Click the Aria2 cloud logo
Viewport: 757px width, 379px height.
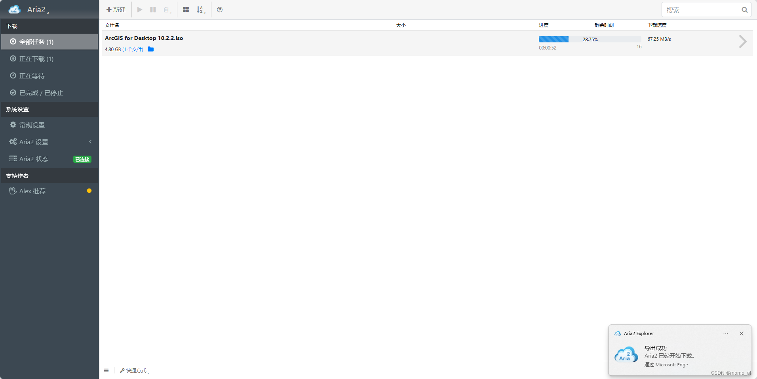tap(15, 10)
